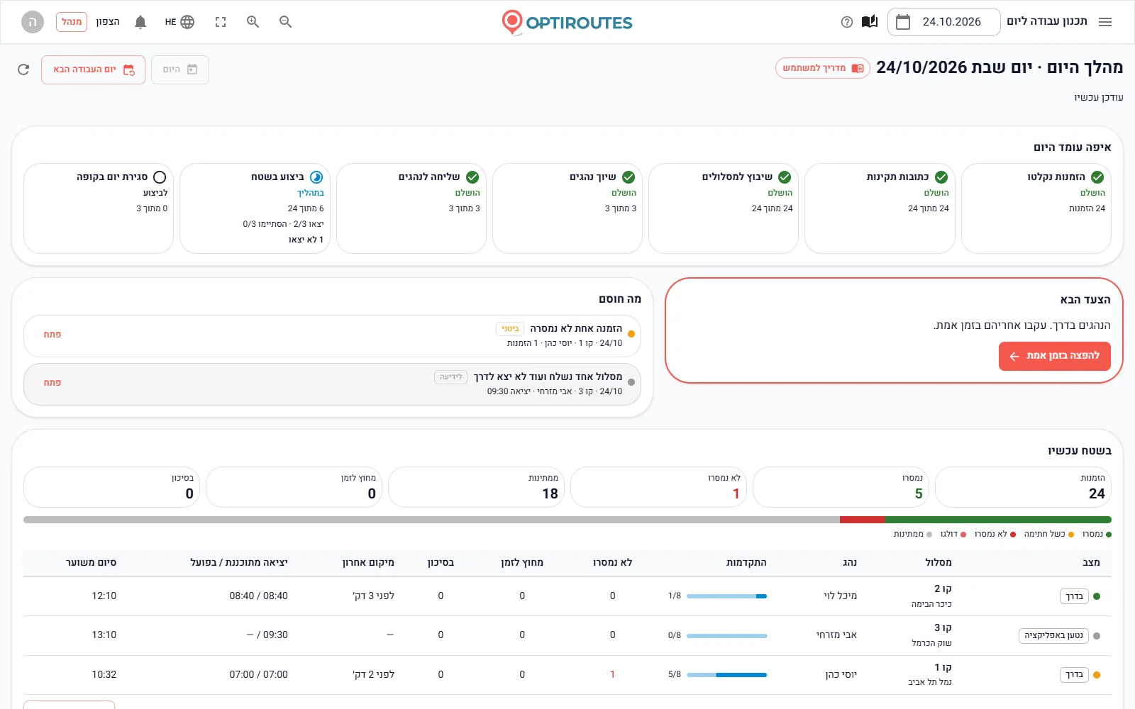Click the הזמנות 24 stat card

[x=1023, y=487]
